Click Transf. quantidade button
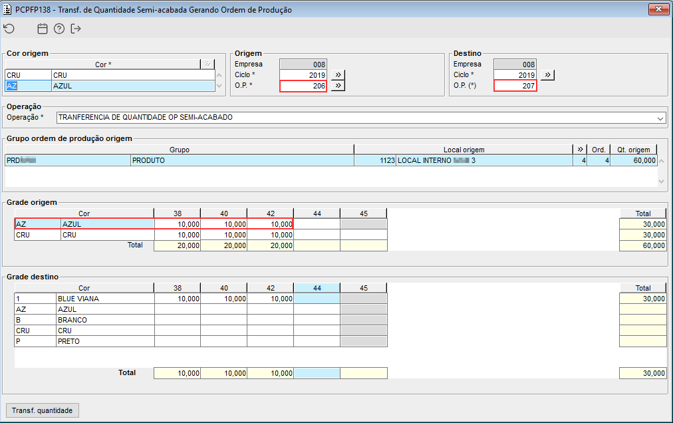Viewport: 673px width, 423px height. pos(43,410)
